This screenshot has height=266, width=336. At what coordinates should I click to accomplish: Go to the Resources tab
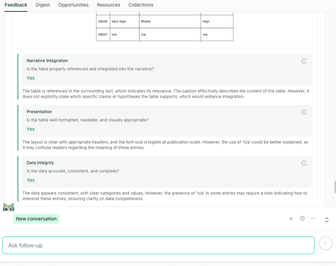108,5
